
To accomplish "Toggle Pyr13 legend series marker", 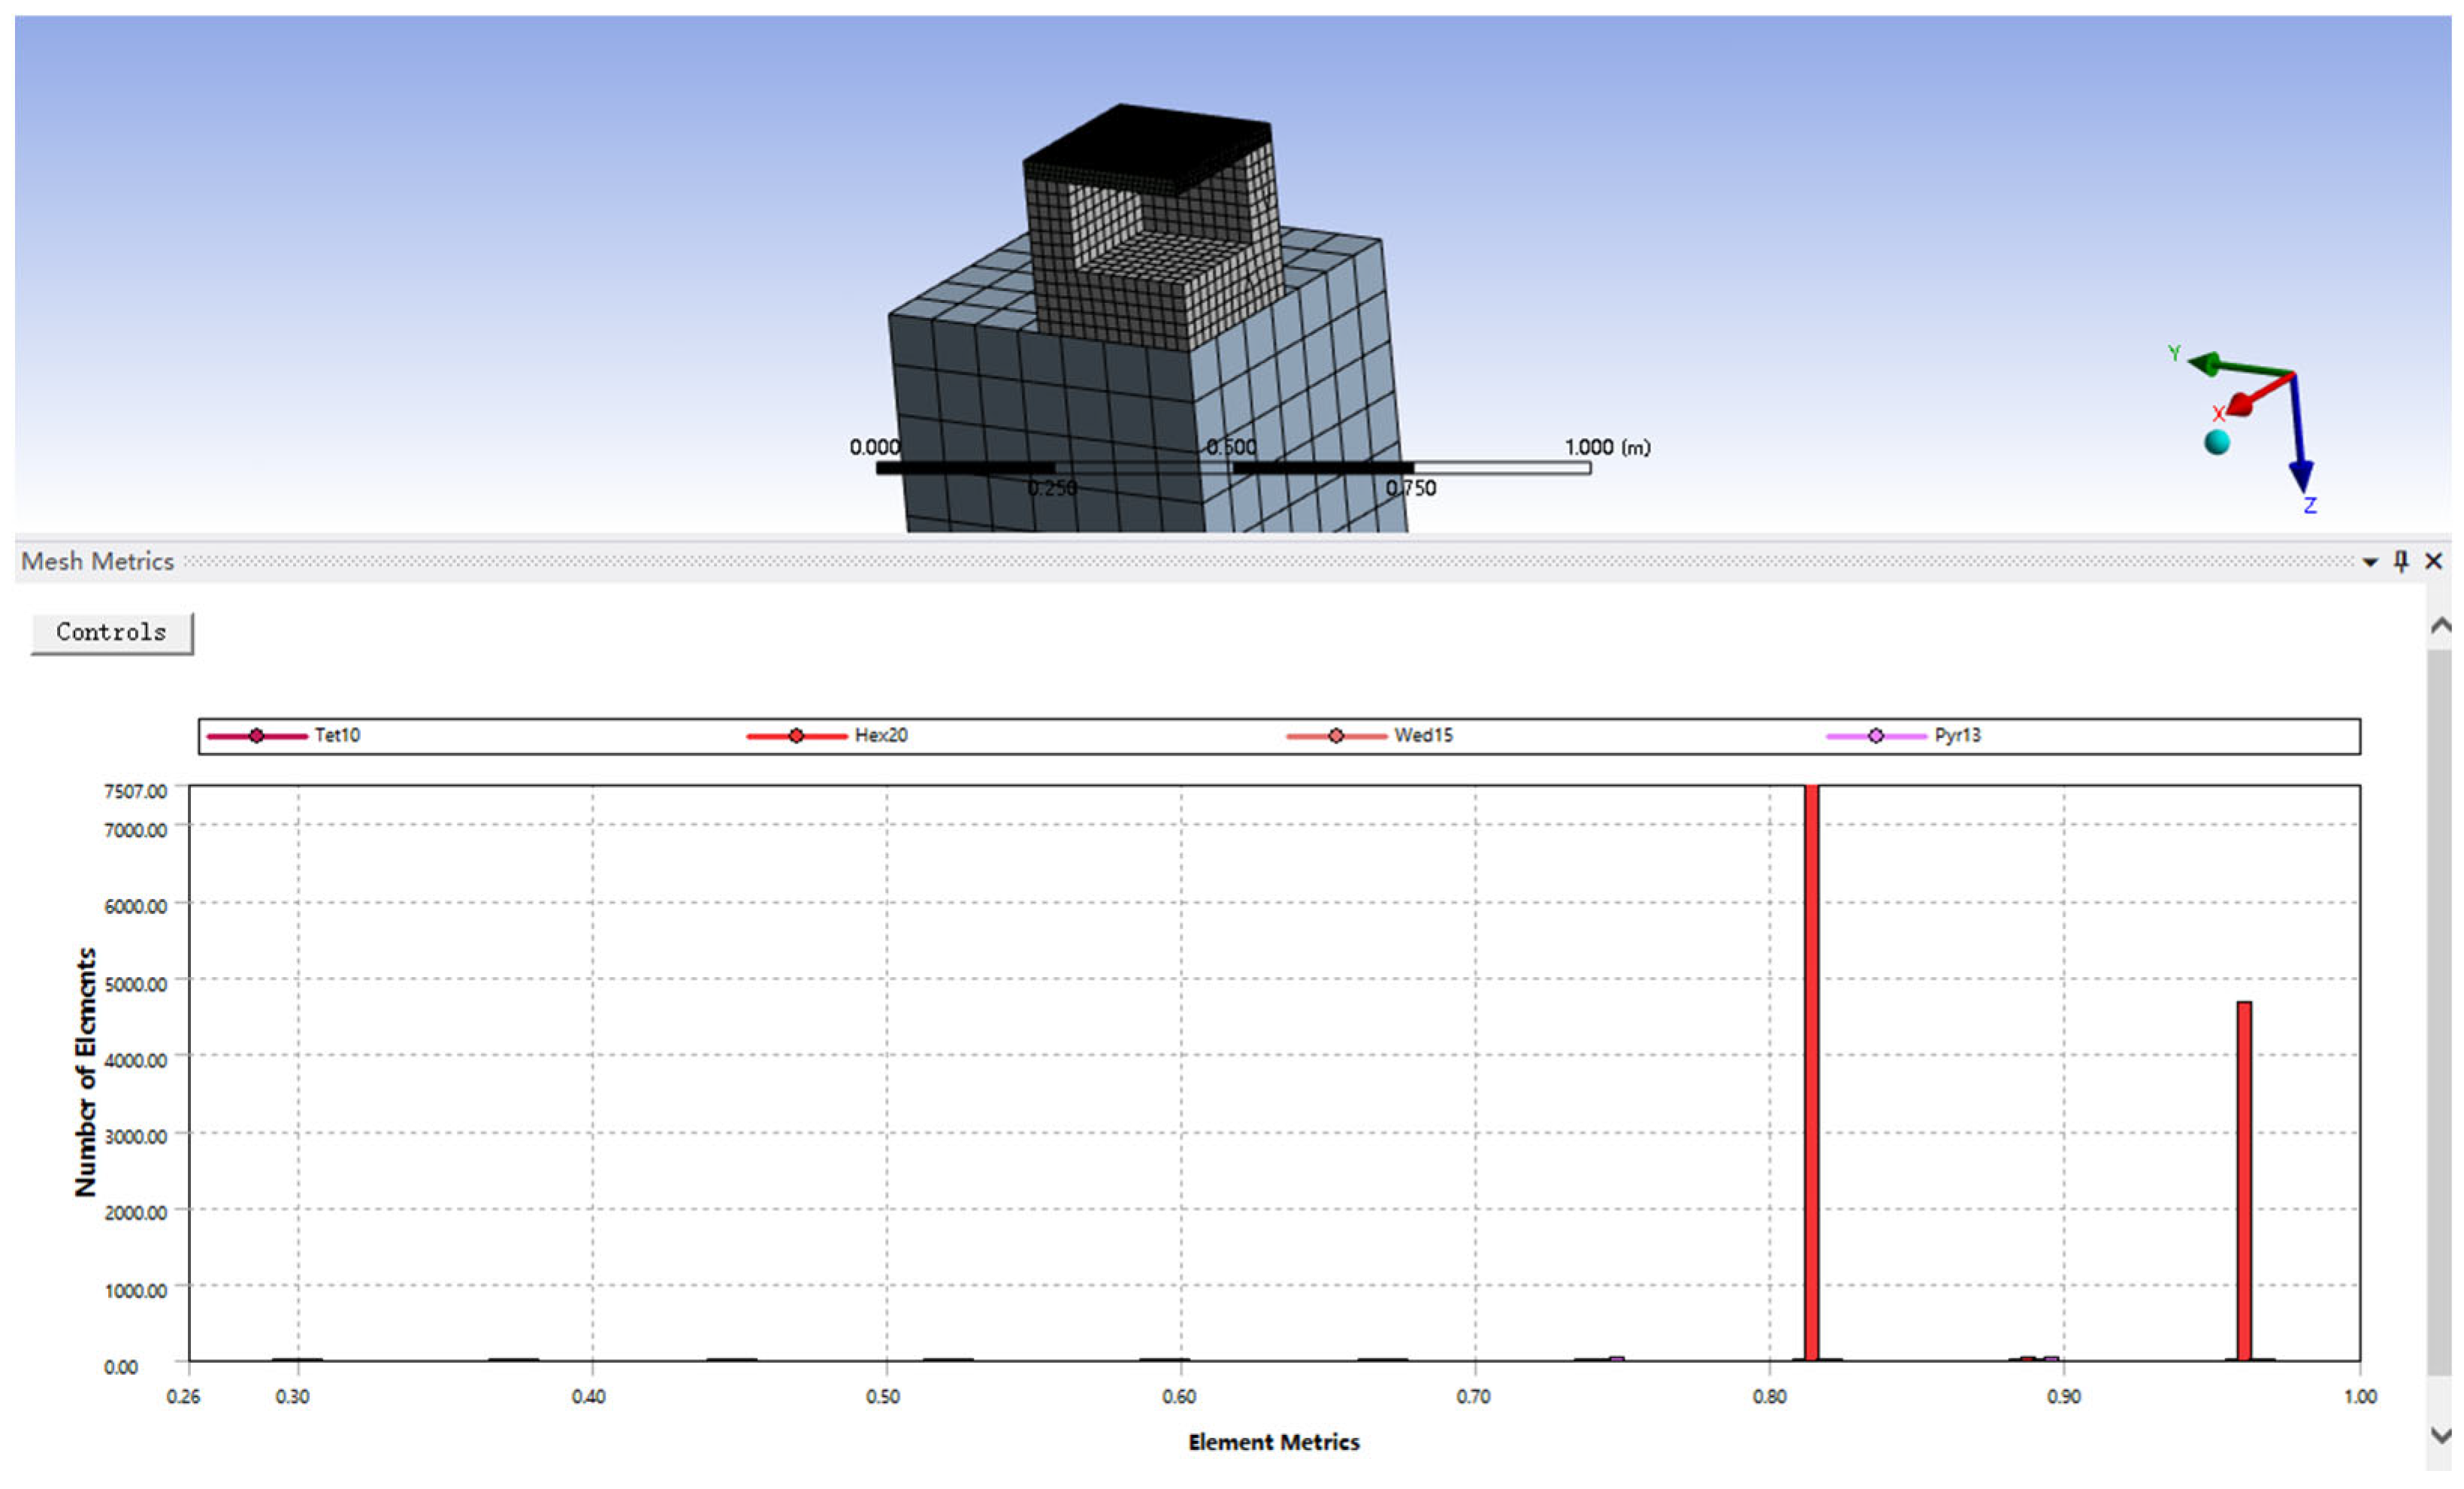I will [x=1876, y=736].
